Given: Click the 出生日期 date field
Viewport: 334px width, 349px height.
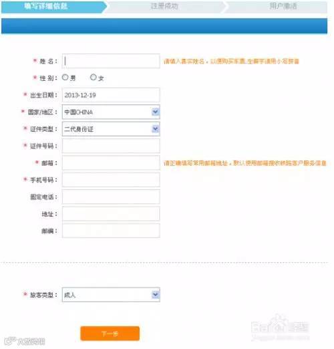Looking at the screenshot, I should [x=111, y=95].
